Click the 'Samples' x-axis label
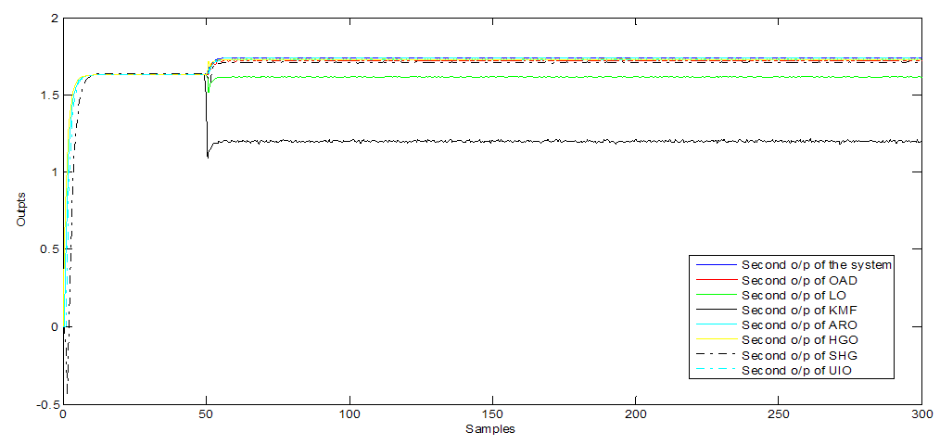 491,429
